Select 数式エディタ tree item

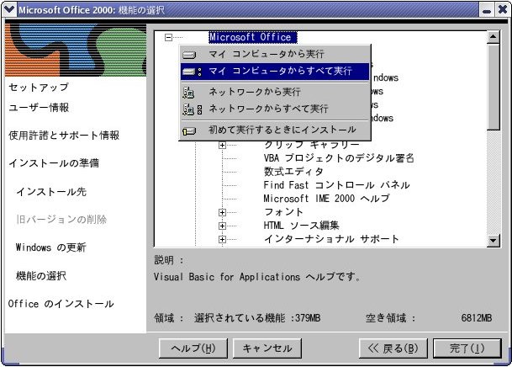[x=293, y=172]
